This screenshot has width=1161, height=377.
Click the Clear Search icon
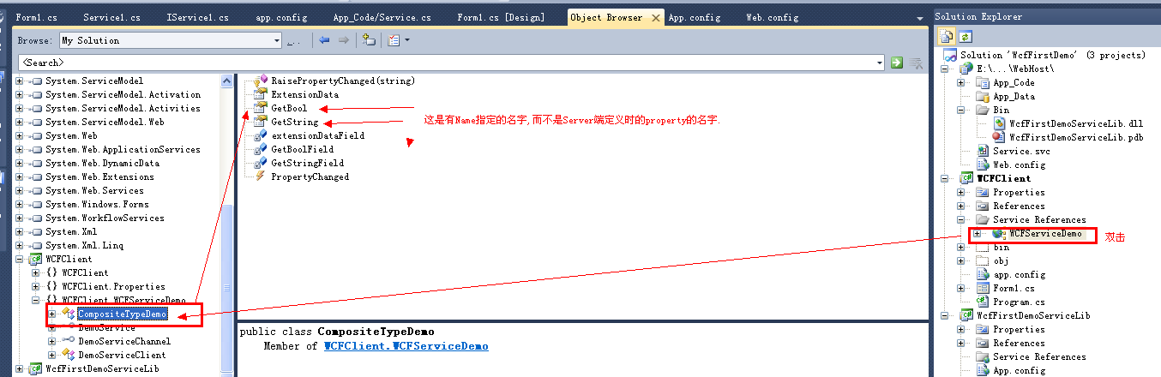pos(916,63)
